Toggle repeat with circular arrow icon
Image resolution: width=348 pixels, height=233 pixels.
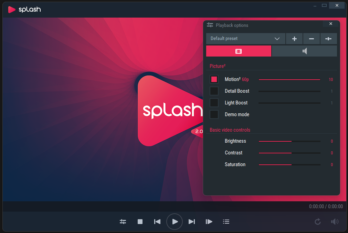click(318, 222)
